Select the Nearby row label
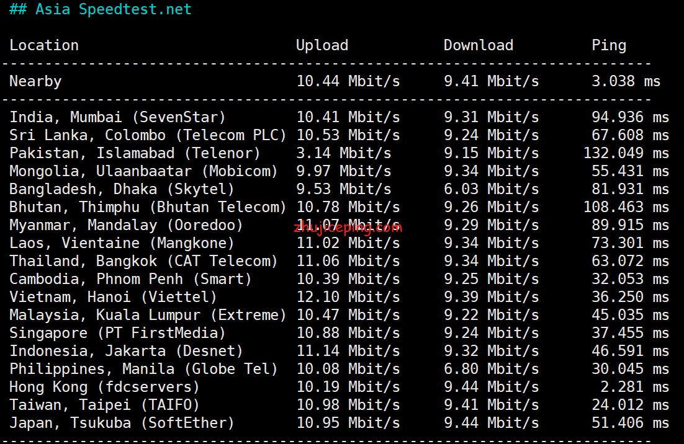Viewport: 684px width, 444px height. 35,81
